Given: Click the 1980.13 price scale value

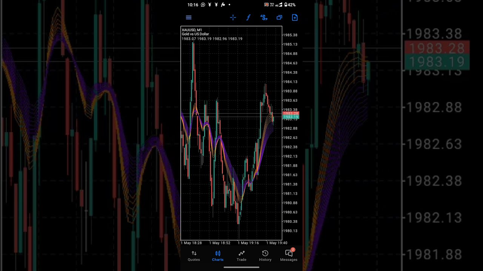Looking at the screenshot, I should tap(290, 231).
